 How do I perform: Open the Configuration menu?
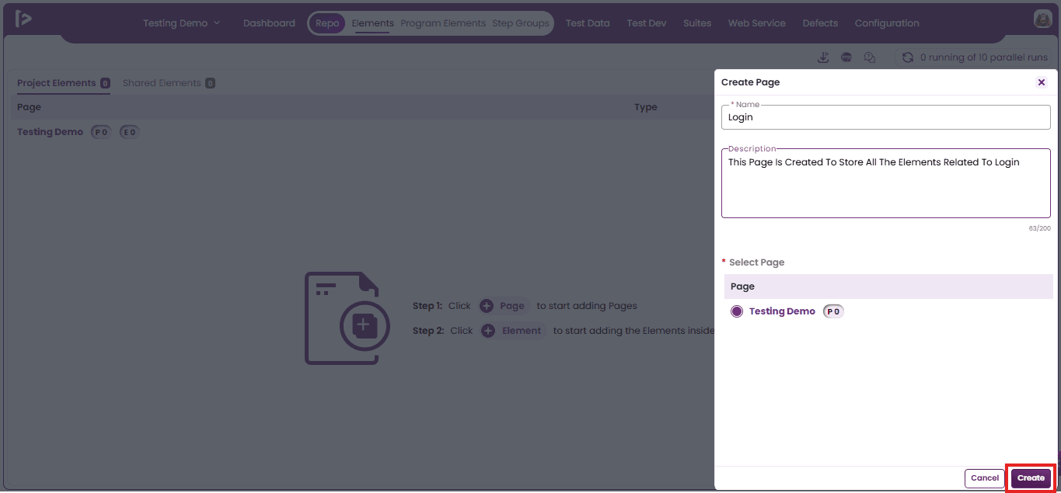click(887, 23)
